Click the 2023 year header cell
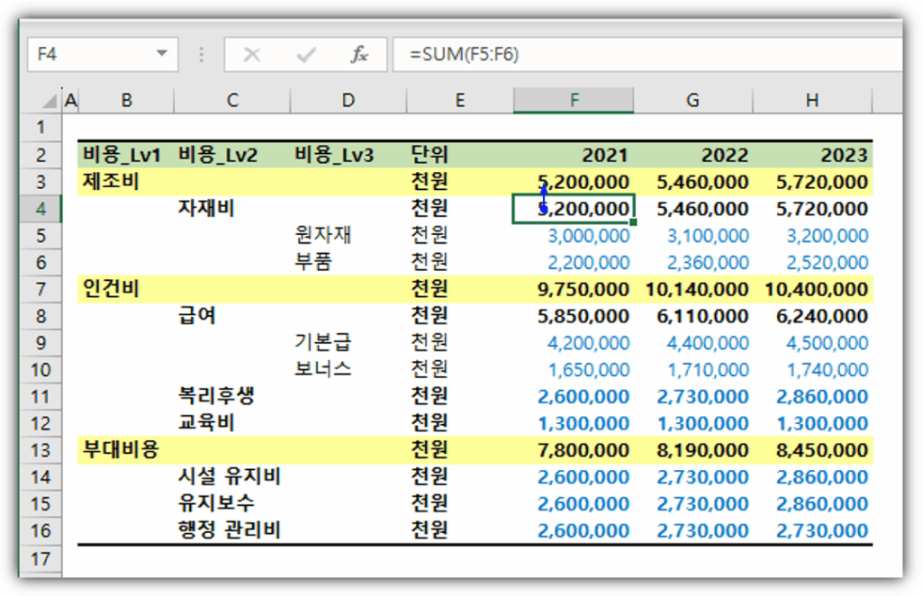The image size is (922, 596). (812, 155)
